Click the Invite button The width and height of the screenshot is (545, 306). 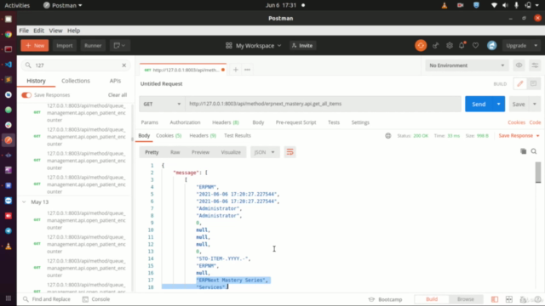click(302, 45)
